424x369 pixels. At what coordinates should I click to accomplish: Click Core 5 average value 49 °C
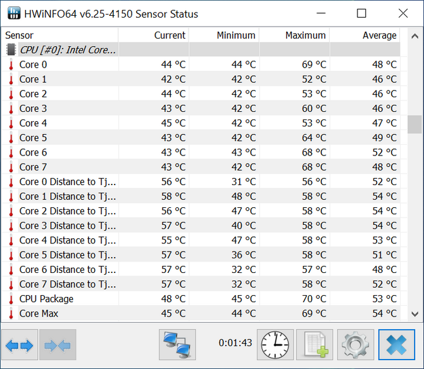tap(384, 138)
